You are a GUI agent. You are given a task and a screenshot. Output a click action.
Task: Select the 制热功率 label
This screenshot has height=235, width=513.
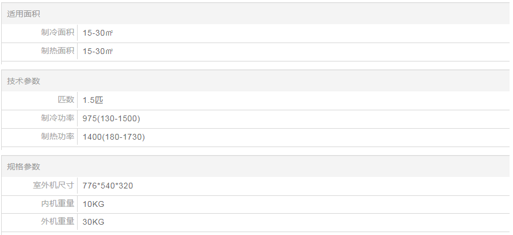click(58, 137)
